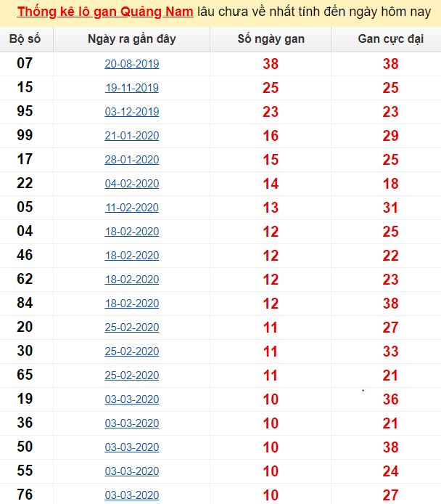The image size is (441, 504).
Task: Open the 11-02-2020 date link
Action: [x=132, y=208]
